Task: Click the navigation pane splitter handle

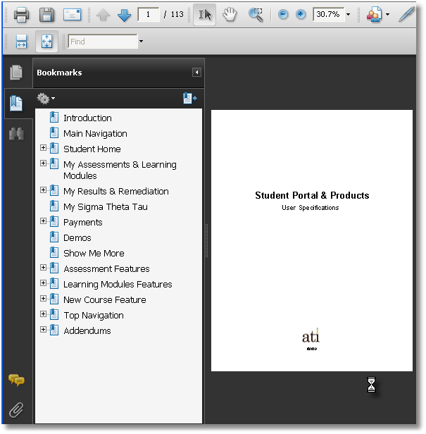Action: [x=206, y=241]
